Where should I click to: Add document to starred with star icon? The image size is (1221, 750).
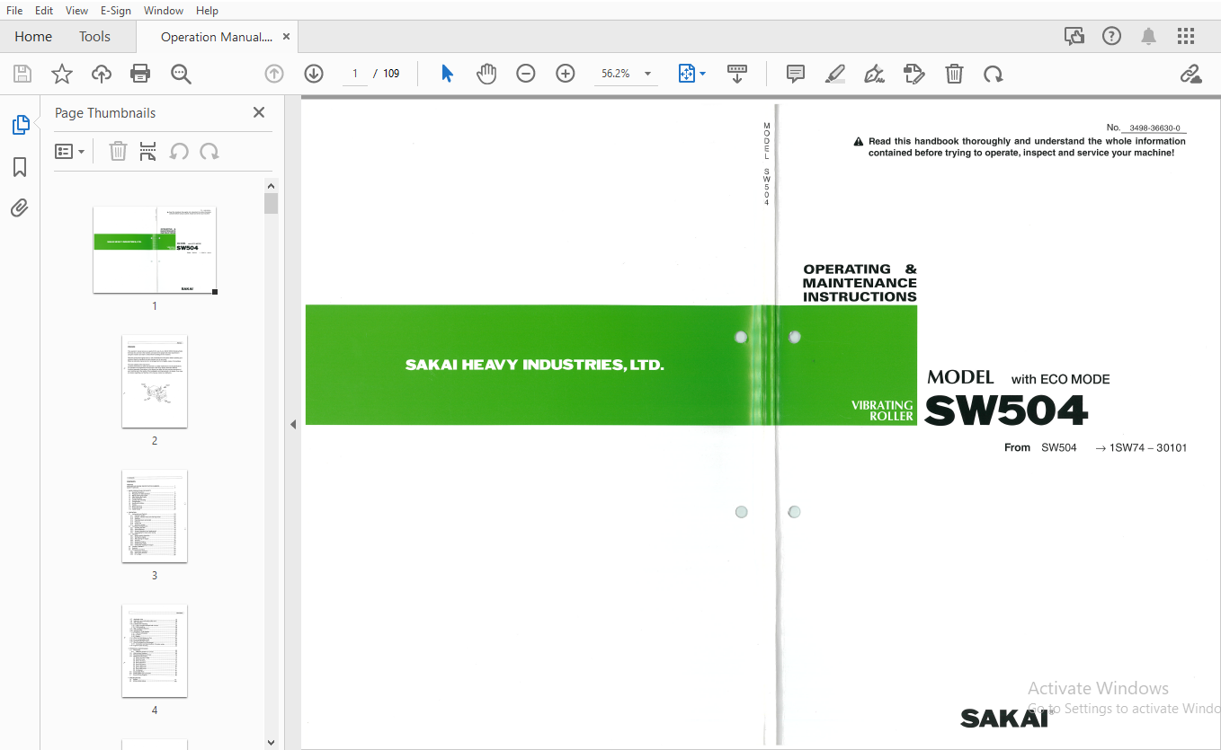62,74
